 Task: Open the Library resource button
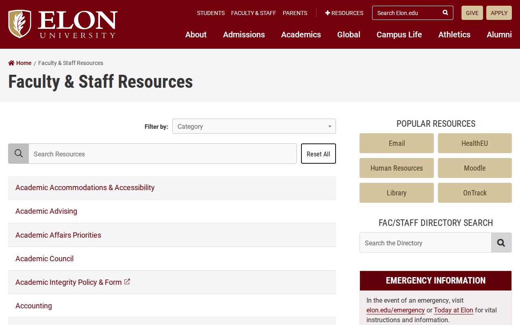point(396,193)
